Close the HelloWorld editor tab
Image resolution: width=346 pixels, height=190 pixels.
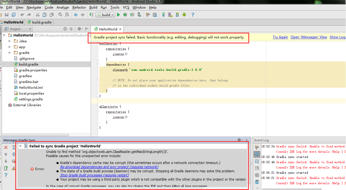pyautogui.click(x=120, y=29)
